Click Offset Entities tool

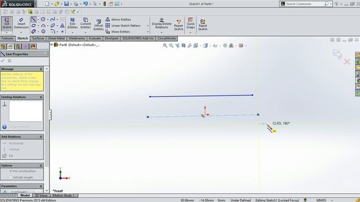(x=98, y=25)
